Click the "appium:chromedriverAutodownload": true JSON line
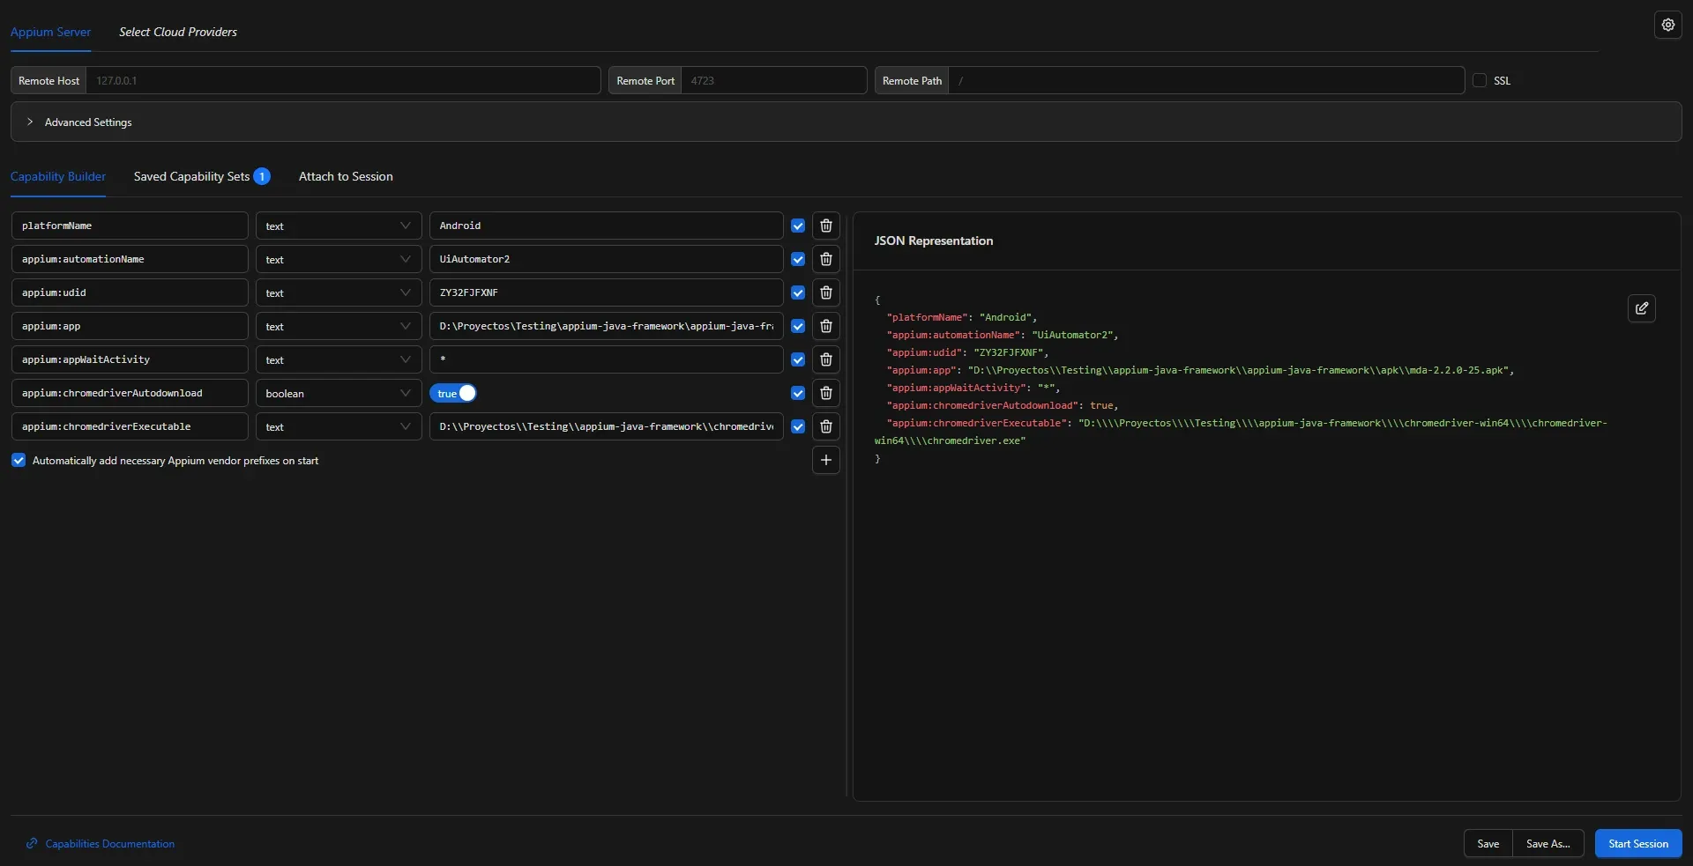This screenshot has height=866, width=1693. 1003,405
